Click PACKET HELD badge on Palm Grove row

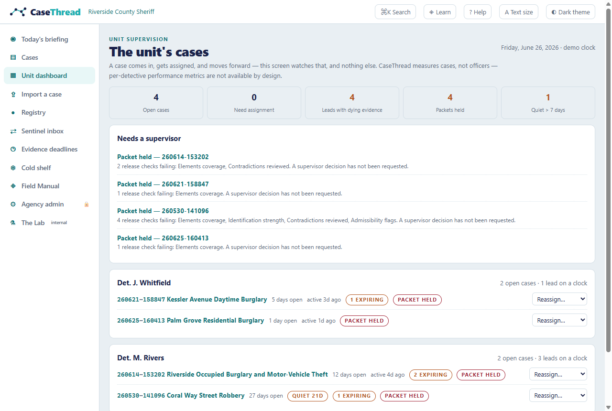pos(364,321)
